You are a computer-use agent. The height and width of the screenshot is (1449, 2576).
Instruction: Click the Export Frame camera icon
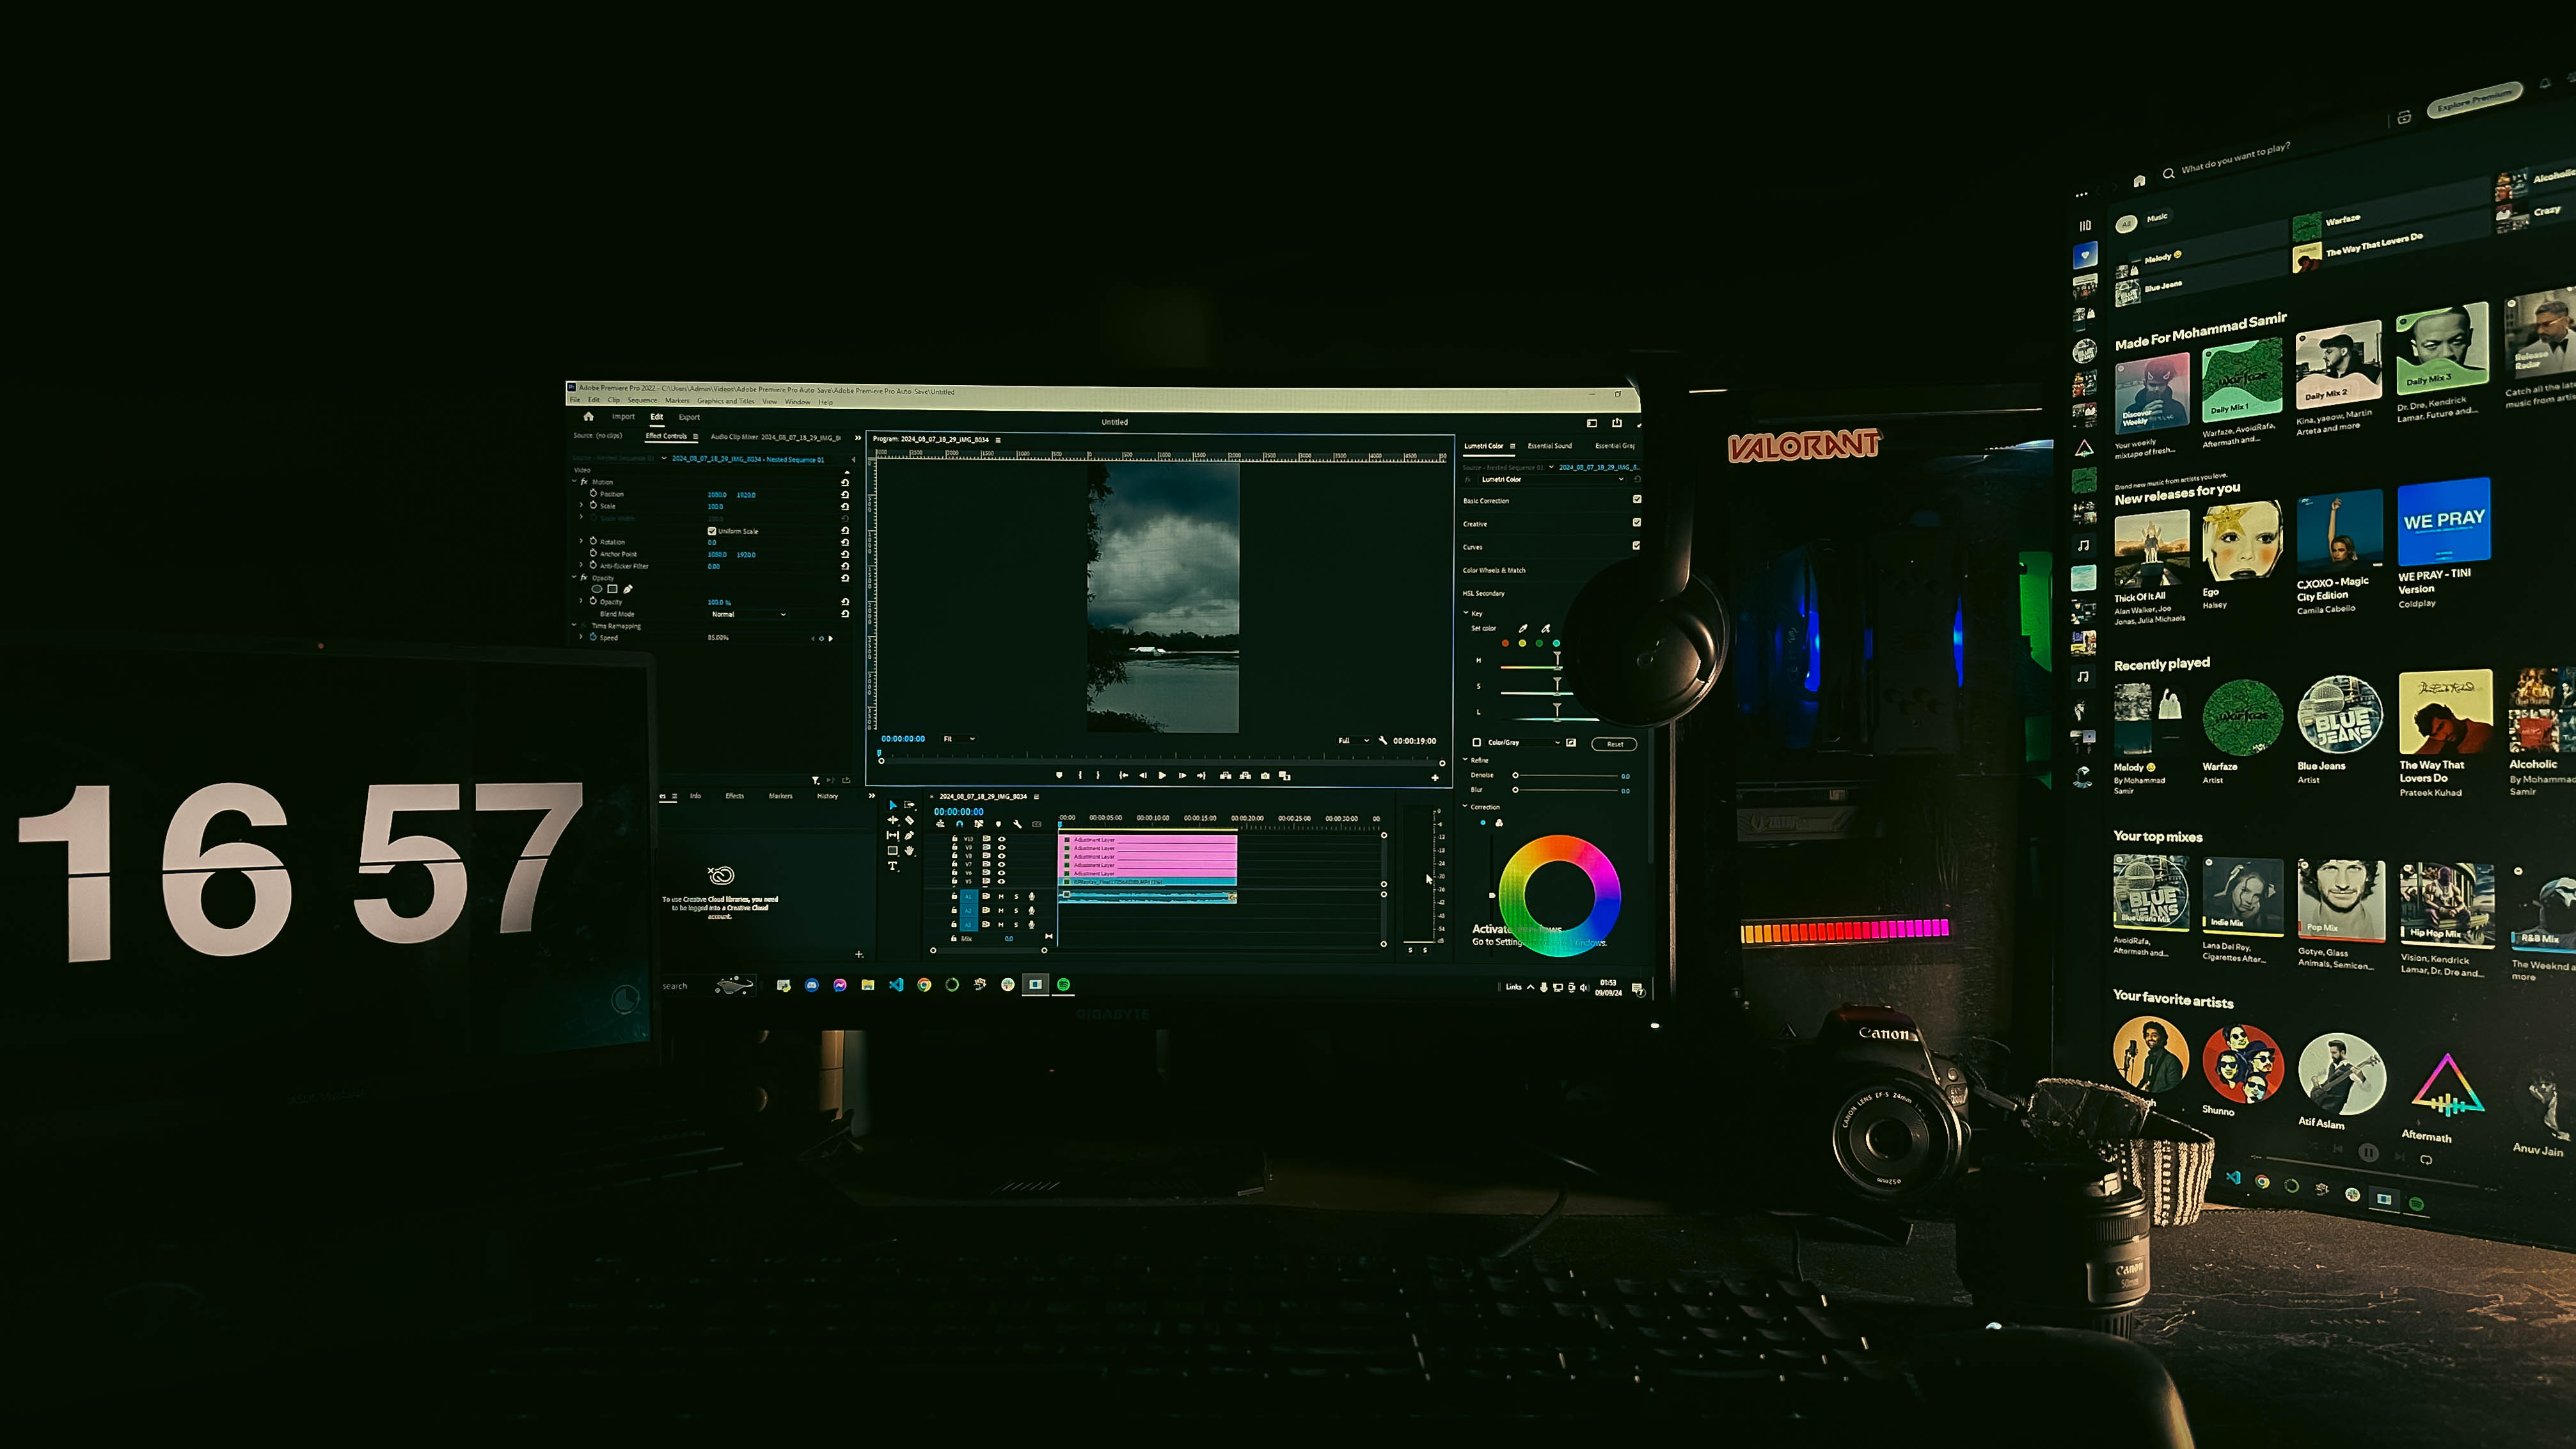(x=1265, y=776)
